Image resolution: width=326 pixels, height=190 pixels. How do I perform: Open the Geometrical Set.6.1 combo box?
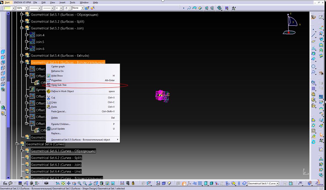click(x=263, y=184)
